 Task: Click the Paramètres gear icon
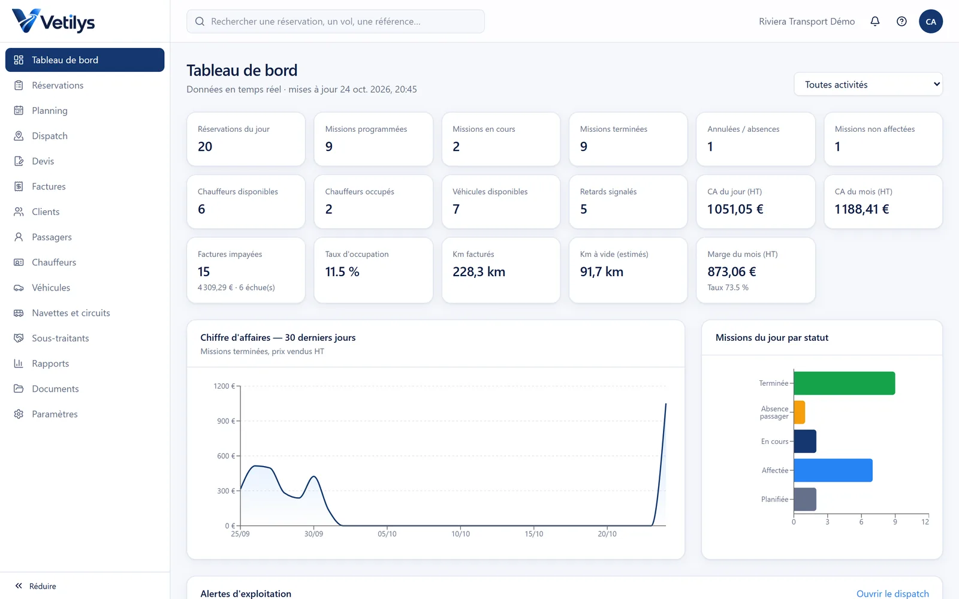click(19, 414)
